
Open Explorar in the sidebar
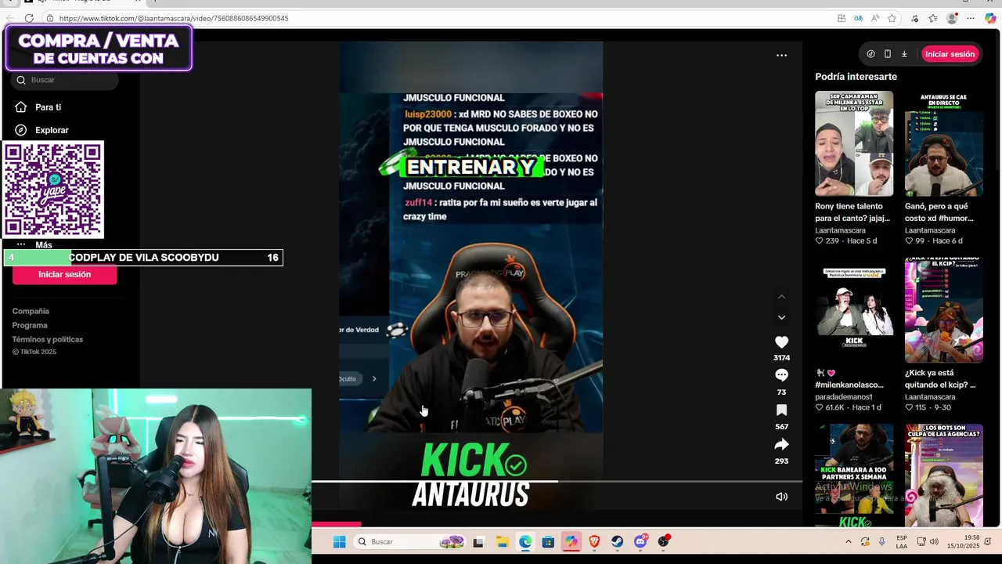click(x=52, y=130)
